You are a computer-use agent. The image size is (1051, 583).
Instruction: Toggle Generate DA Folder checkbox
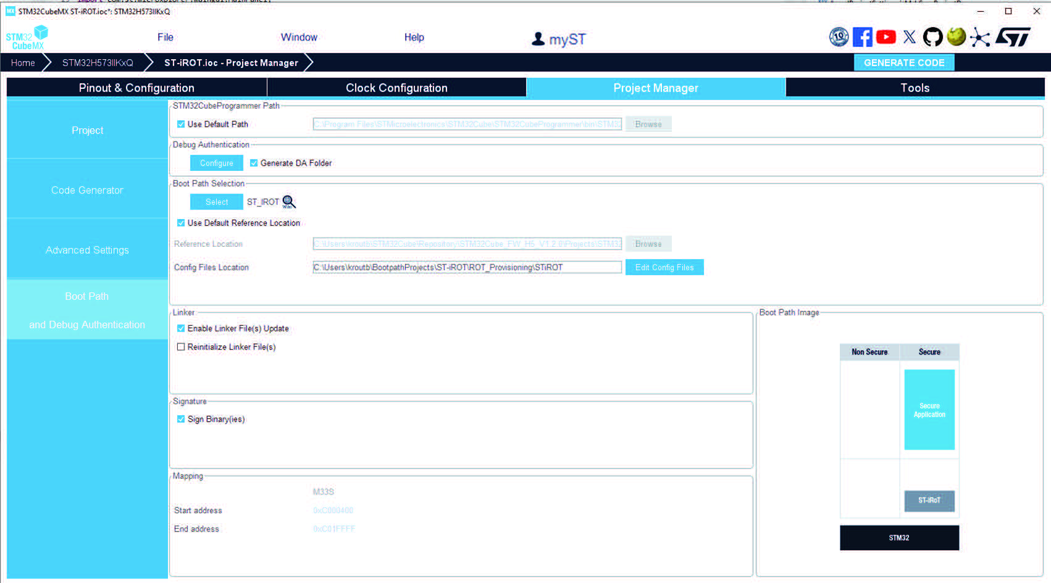click(254, 163)
